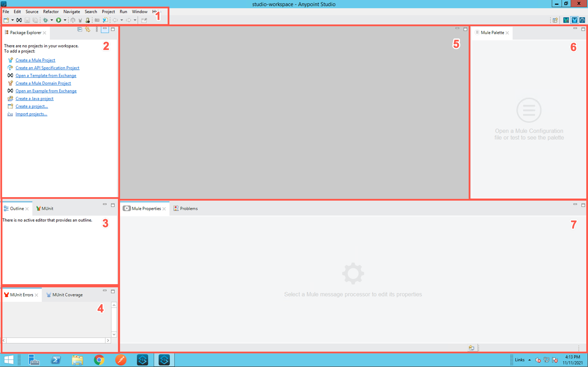
Task: Click the Import projects... link
Action: point(31,114)
